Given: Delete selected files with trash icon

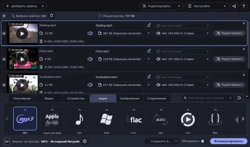Looking at the screenshot, I should (52, 15).
